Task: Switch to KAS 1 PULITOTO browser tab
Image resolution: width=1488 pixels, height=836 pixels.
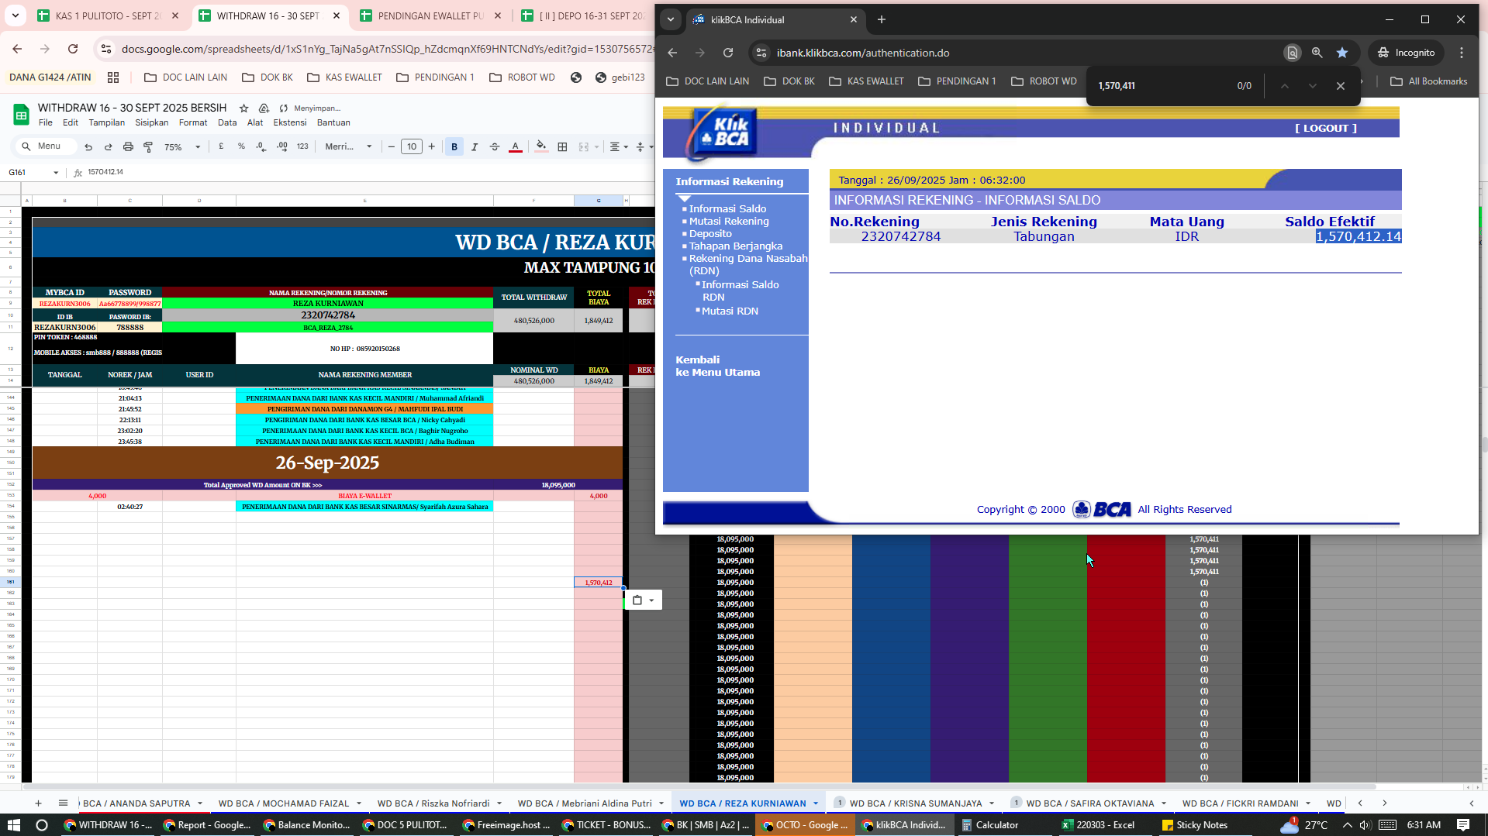Action: (x=108, y=15)
